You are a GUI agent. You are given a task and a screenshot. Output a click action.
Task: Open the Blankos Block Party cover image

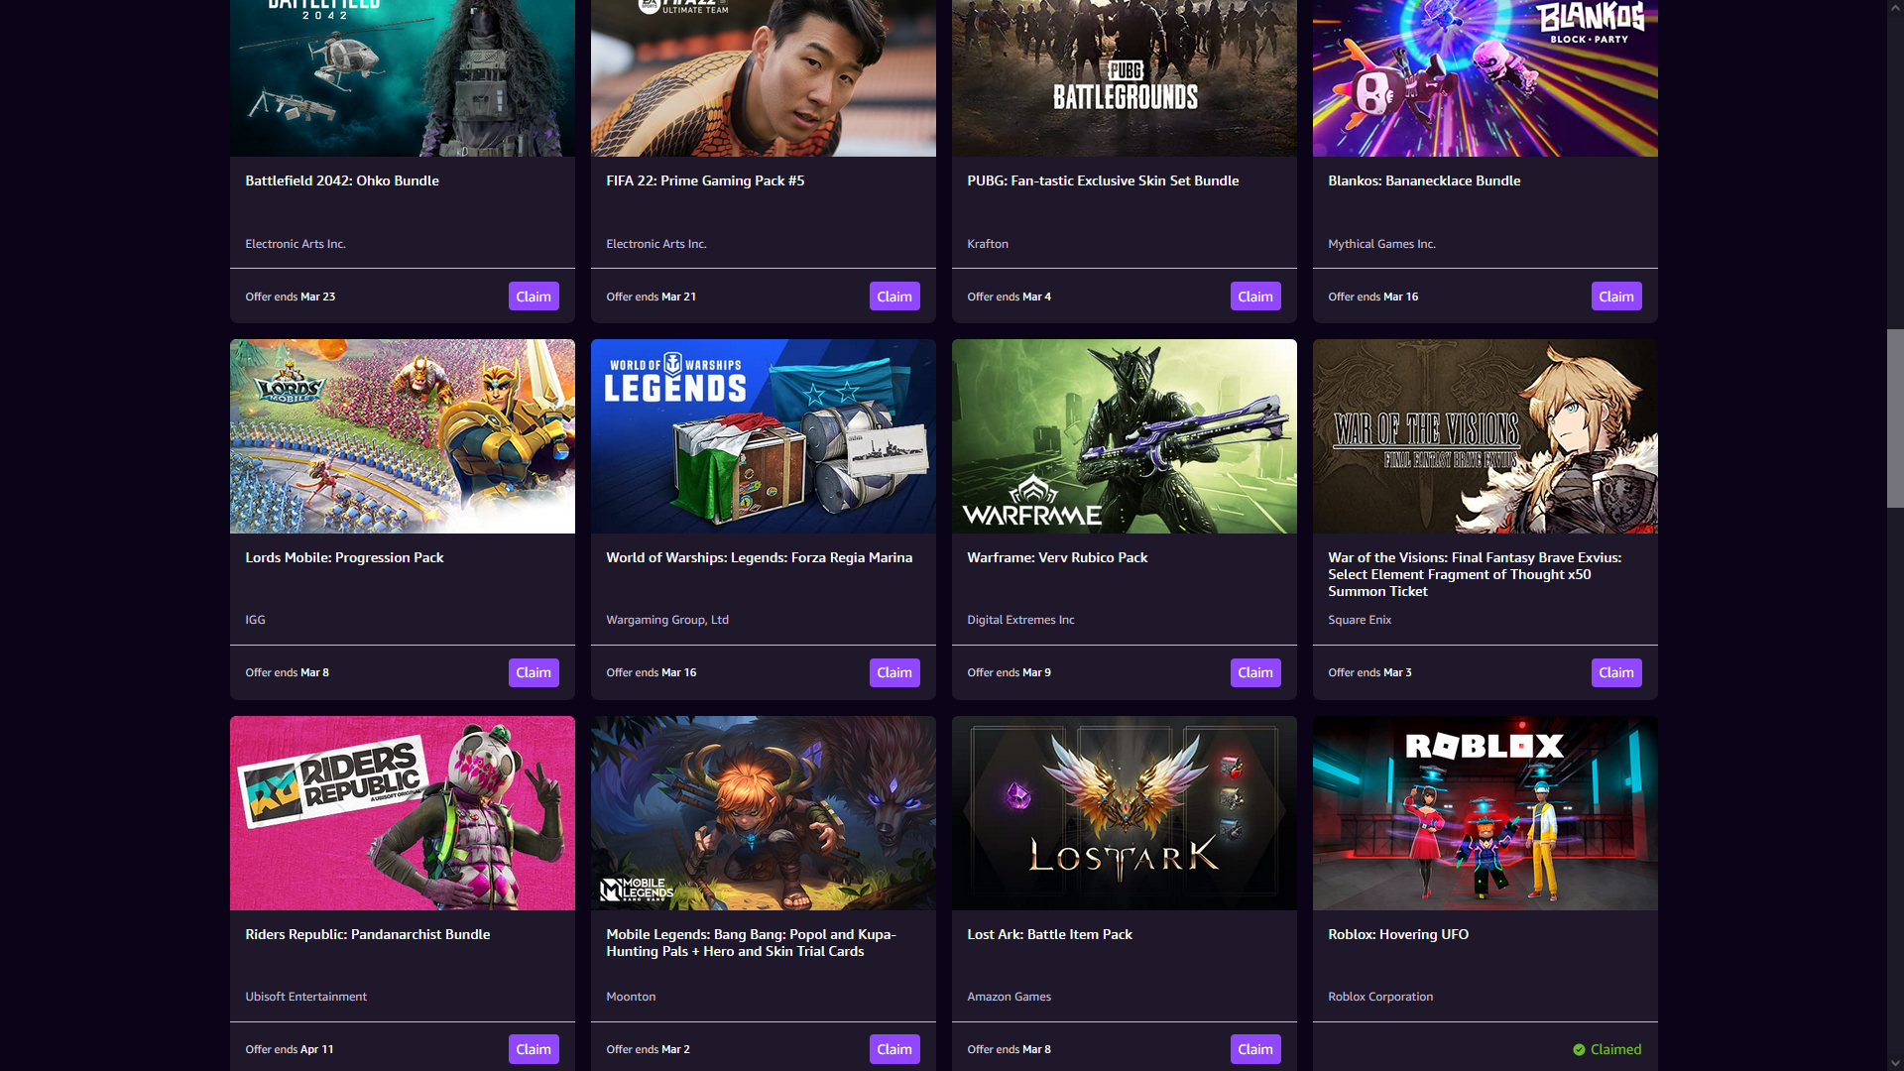[x=1486, y=78]
